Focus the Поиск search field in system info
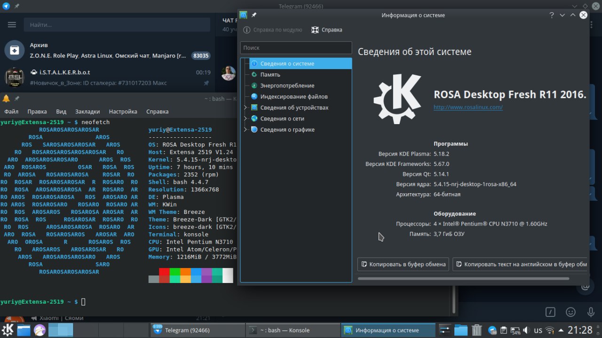 tap(296, 47)
